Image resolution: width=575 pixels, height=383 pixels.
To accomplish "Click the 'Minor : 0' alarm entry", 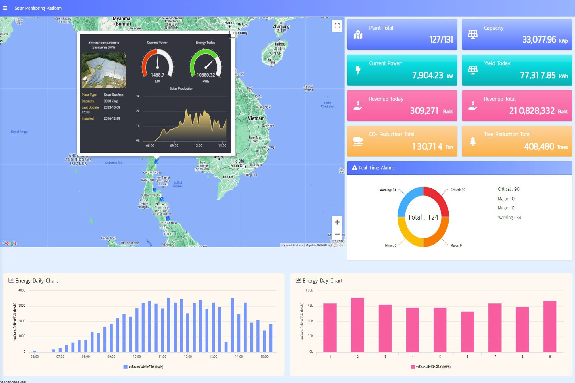I will click(x=506, y=208).
